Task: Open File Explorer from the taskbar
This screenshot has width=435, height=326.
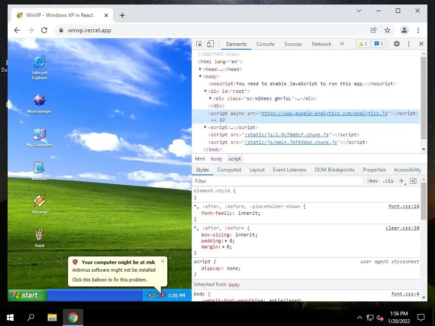Action: point(52,317)
